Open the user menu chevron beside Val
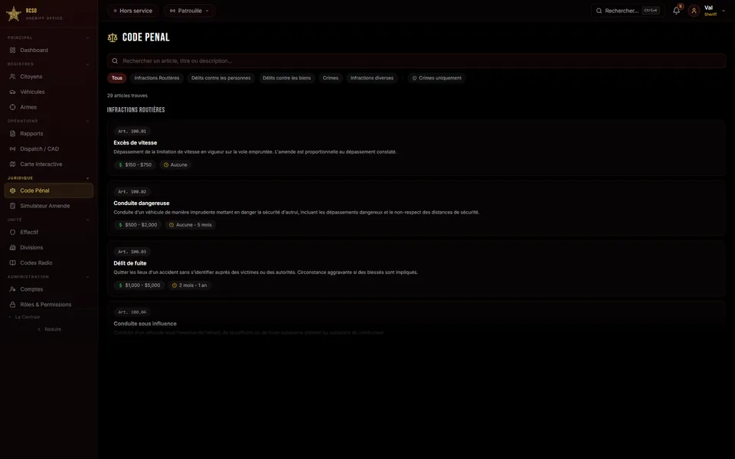 [724, 11]
